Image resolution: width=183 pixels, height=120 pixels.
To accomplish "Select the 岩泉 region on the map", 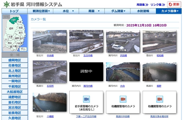I will (x=21, y=28).
